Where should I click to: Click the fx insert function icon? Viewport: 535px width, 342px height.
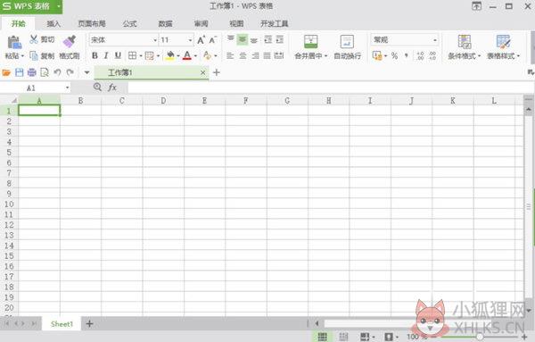(112, 88)
